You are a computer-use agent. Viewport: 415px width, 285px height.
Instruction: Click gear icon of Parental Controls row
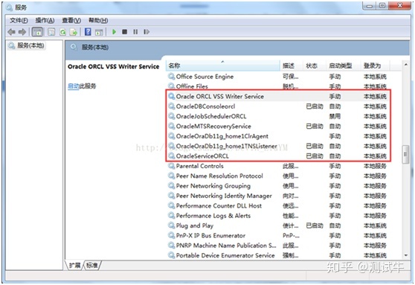[x=172, y=166]
